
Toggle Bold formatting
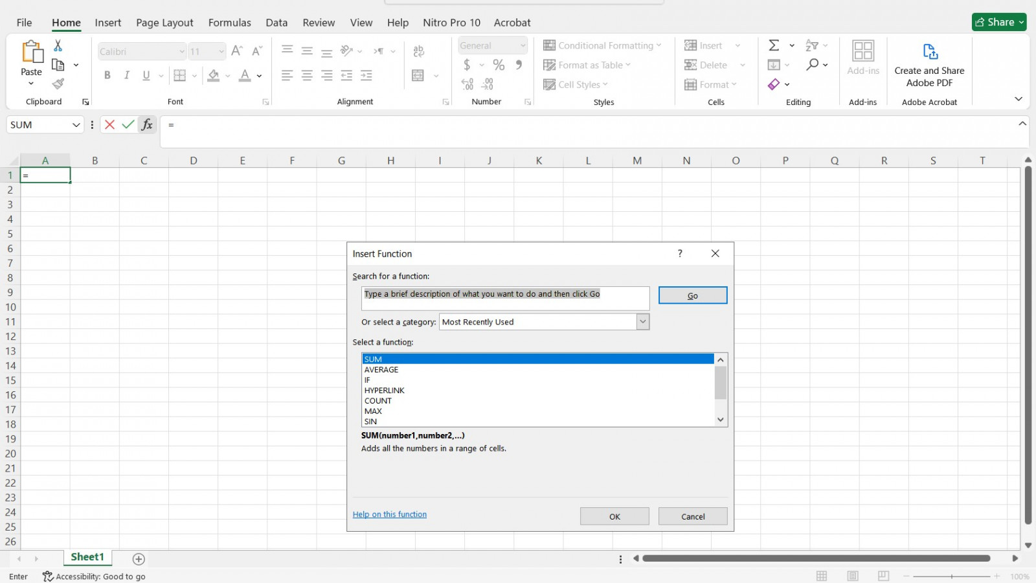coord(107,75)
